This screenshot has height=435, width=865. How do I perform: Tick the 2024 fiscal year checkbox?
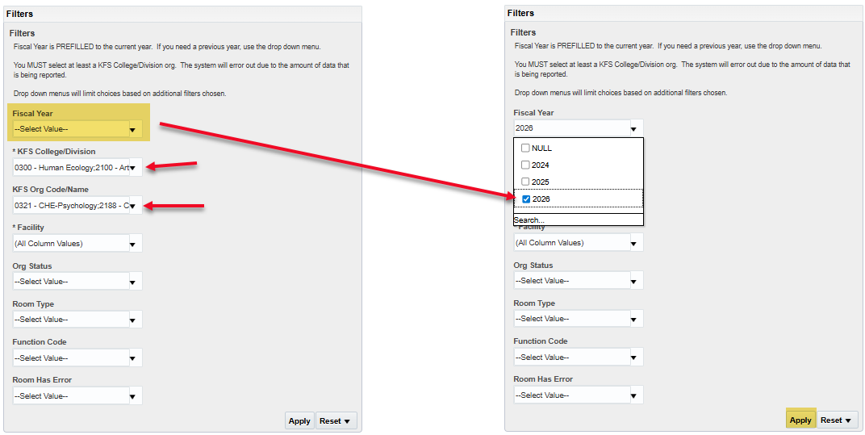tap(525, 165)
